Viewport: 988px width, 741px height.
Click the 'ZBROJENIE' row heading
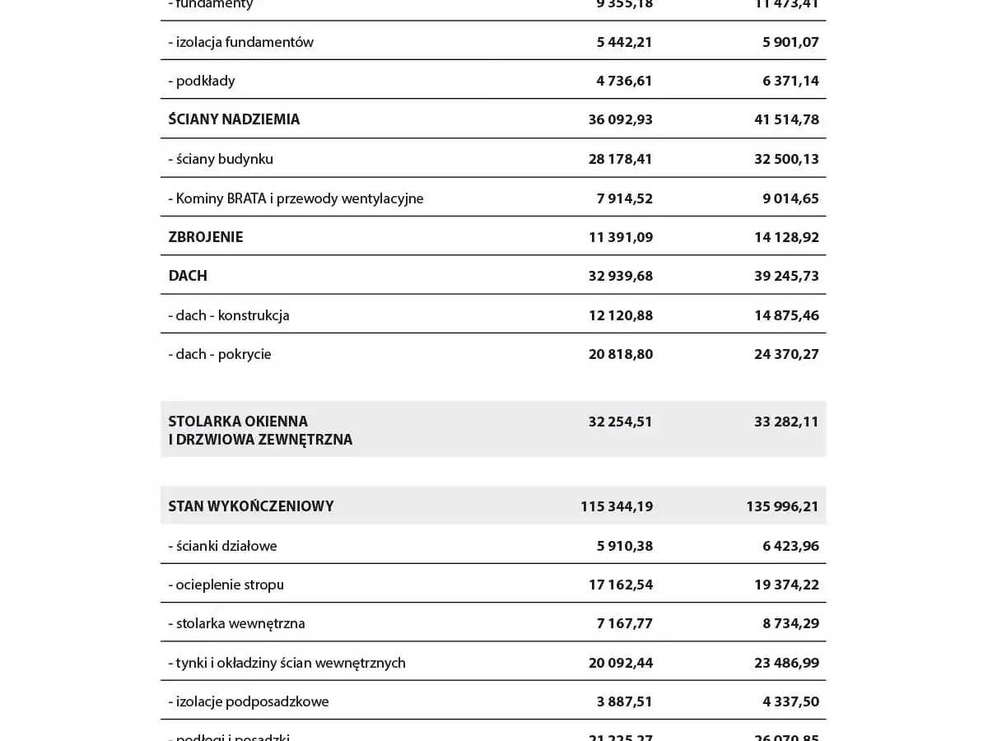pyautogui.click(x=206, y=237)
